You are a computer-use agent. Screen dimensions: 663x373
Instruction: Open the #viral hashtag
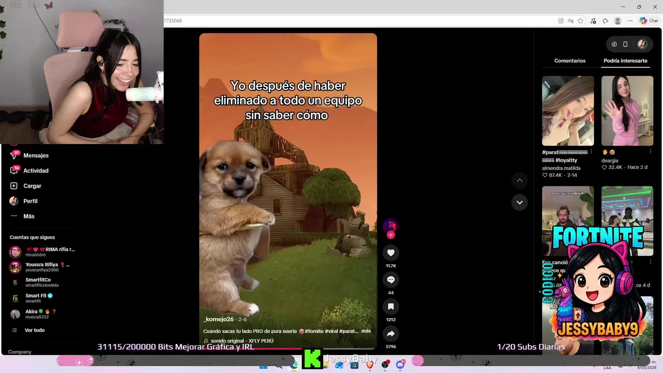tap(331, 331)
